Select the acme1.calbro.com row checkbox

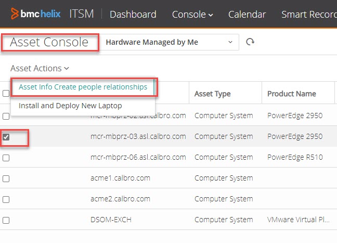click(x=6, y=178)
